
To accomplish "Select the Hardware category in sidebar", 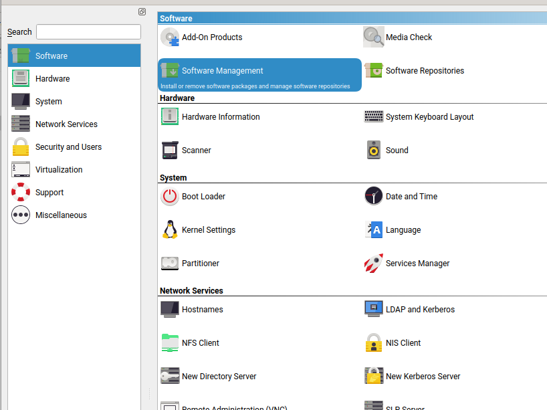I will (x=74, y=78).
